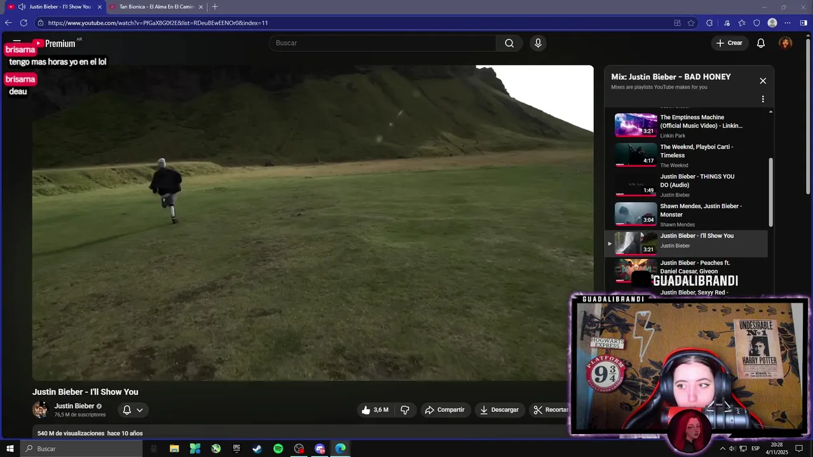Open Microsoft Edge taskbar icon
Viewport: 813px width, 457px height.
(340, 449)
